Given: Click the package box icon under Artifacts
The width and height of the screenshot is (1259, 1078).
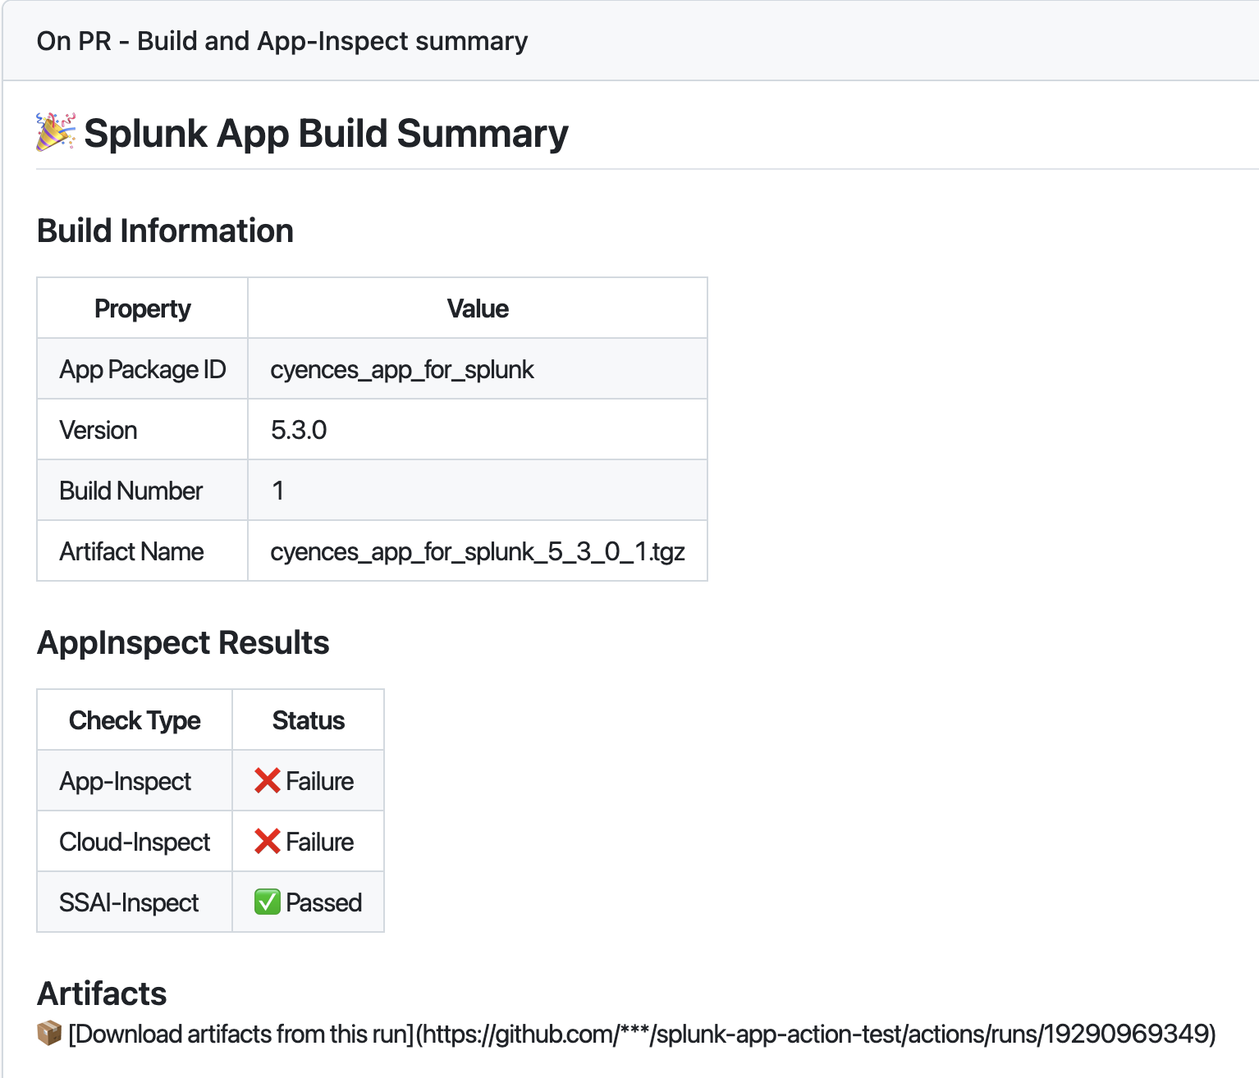Looking at the screenshot, I should point(50,1034).
